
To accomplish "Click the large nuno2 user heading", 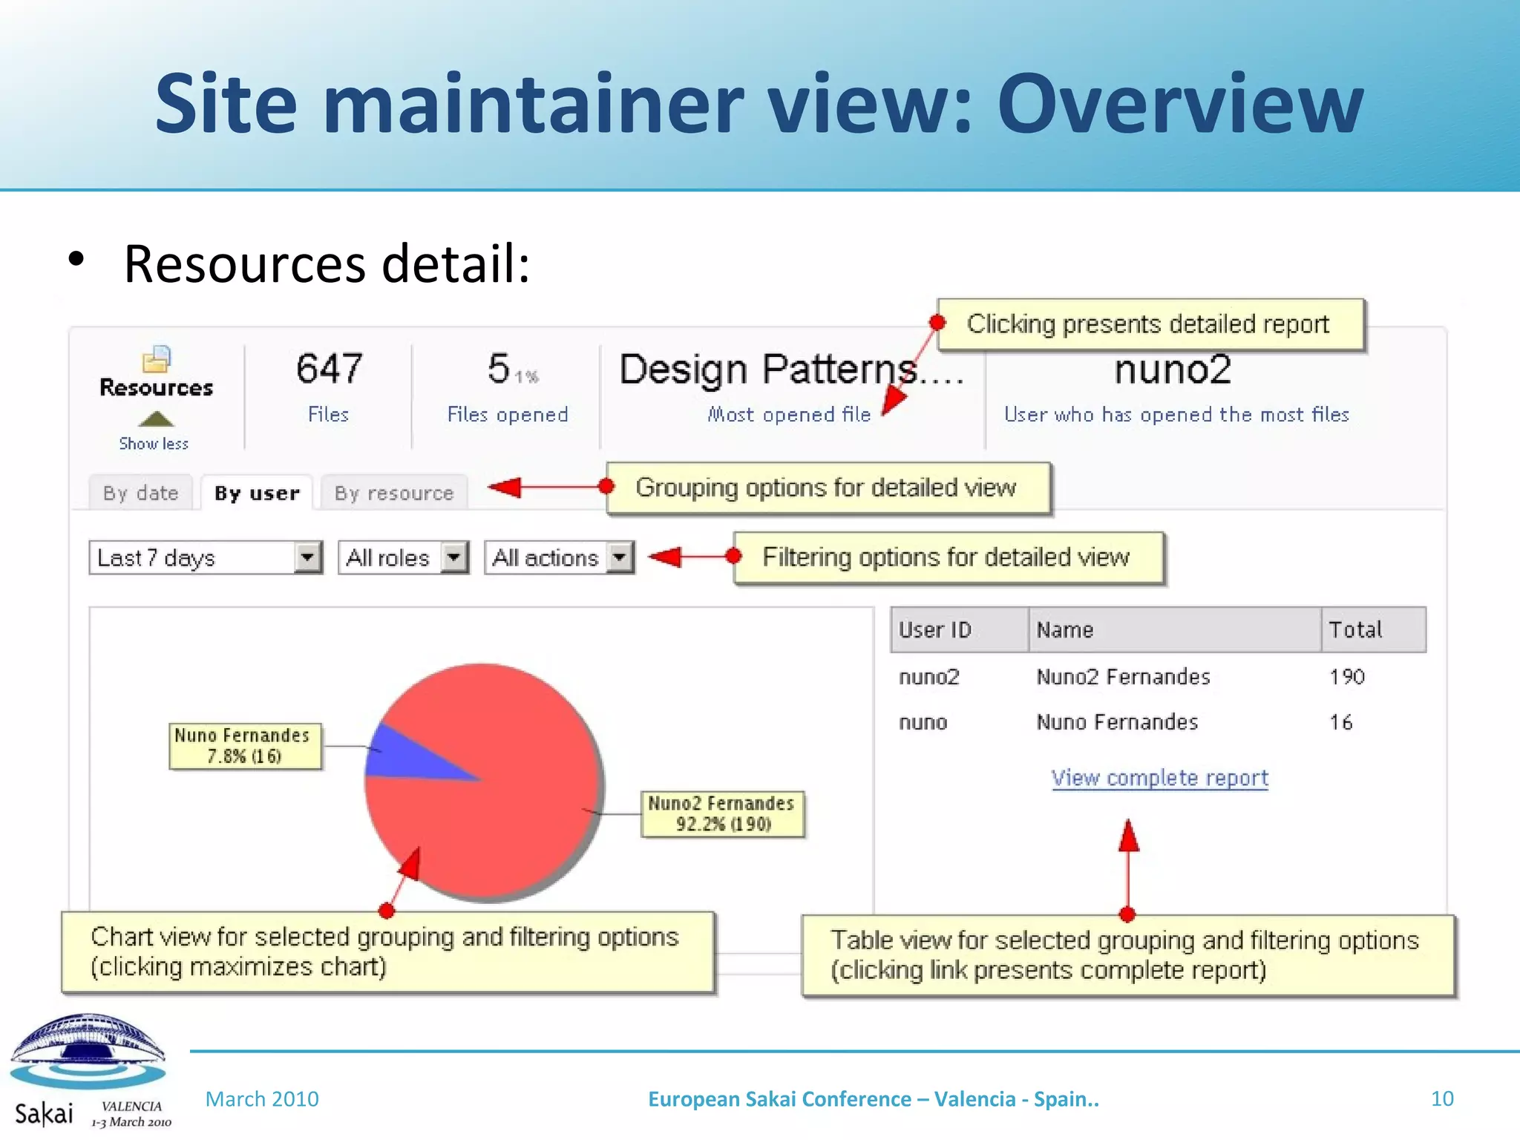I will tap(1173, 370).
